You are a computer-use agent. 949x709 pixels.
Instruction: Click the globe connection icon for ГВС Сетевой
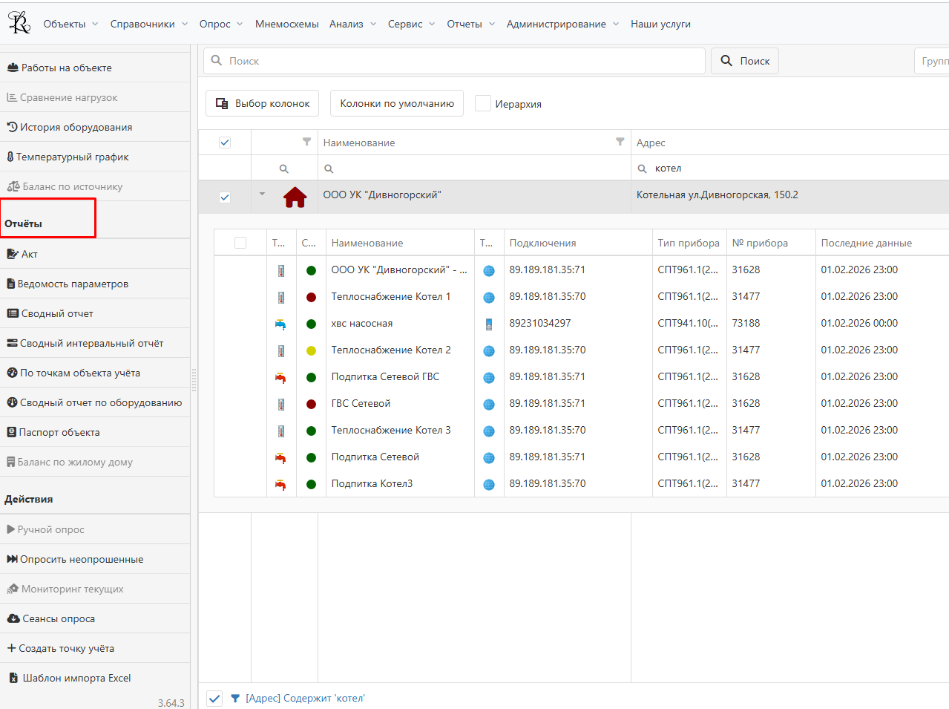pos(488,404)
